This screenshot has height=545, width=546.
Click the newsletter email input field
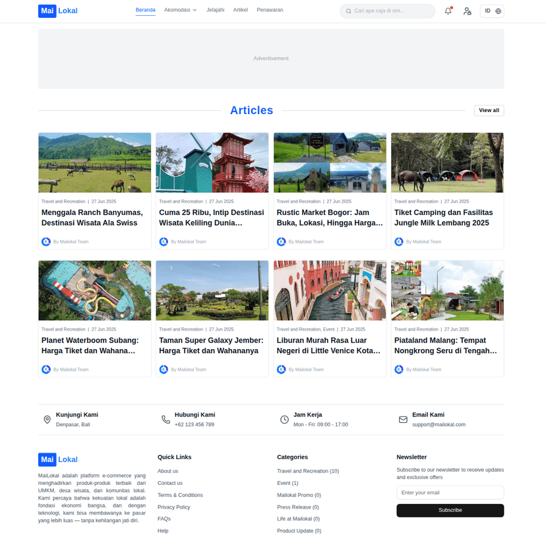450,493
